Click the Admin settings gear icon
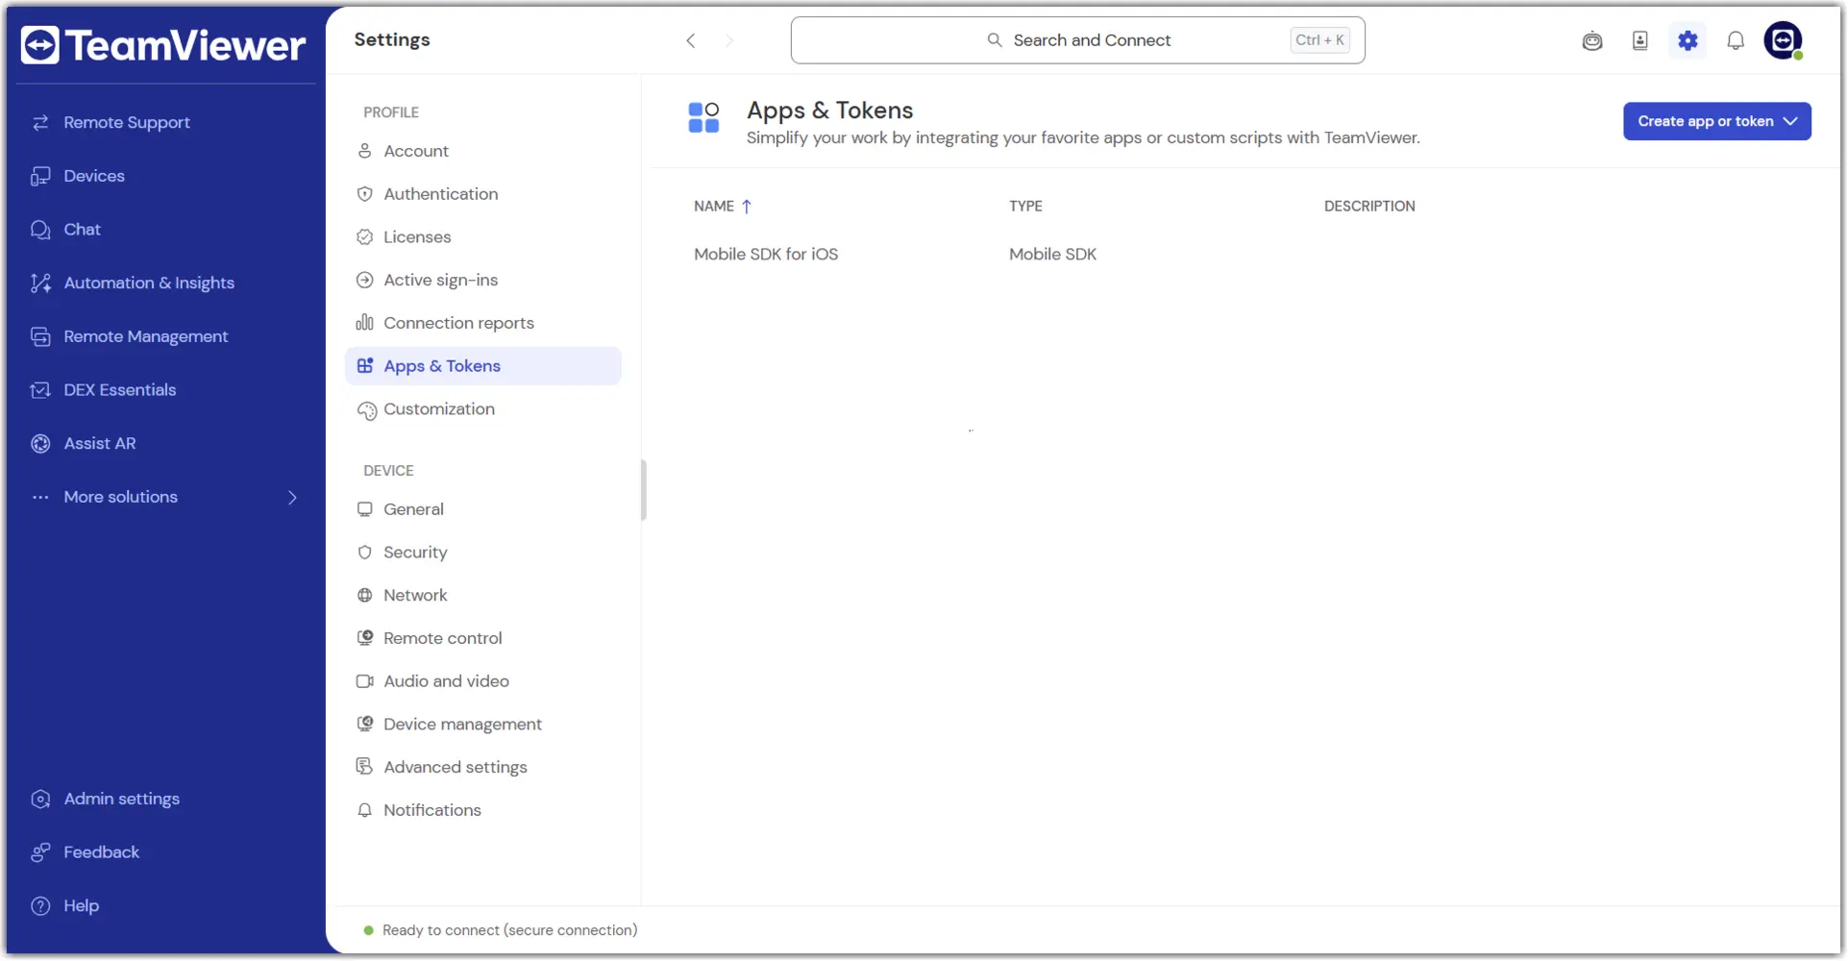This screenshot has height=961, width=1848. [40, 799]
